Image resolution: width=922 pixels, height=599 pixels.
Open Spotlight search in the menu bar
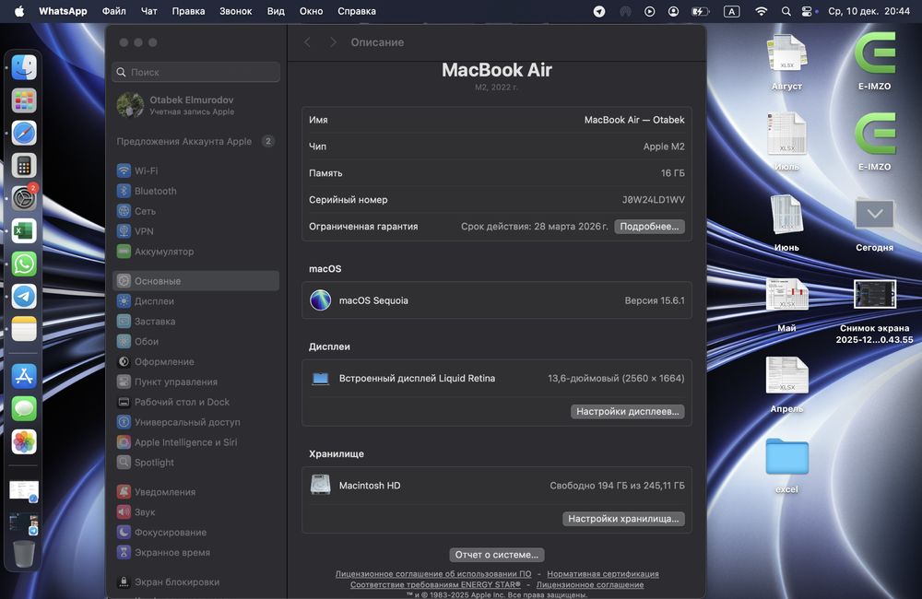coord(786,11)
